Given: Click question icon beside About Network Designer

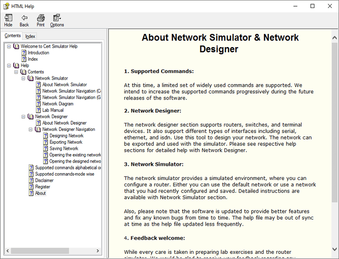Looking at the screenshot, I should (38, 123).
